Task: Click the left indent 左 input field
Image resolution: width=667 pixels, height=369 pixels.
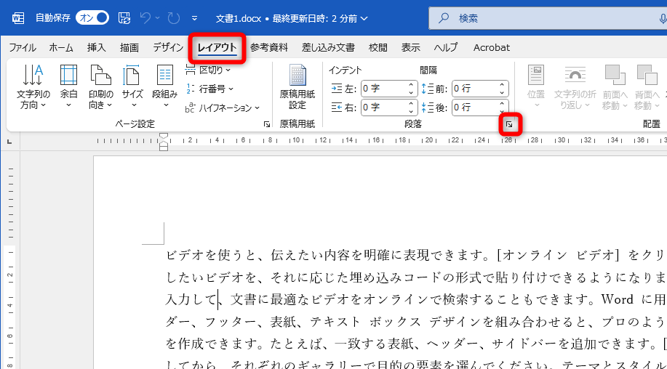Action: click(383, 89)
